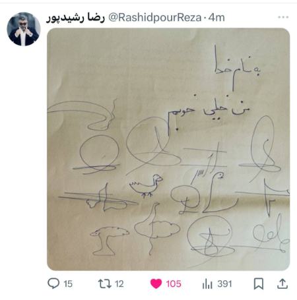Screen dimensions: 297x300
Task: Click the 15 replies count
Action: click(x=68, y=284)
